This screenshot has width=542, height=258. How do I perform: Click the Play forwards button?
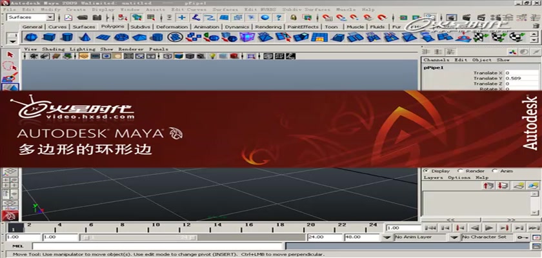point(489,228)
